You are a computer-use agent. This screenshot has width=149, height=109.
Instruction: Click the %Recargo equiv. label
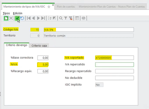tap(21, 71)
